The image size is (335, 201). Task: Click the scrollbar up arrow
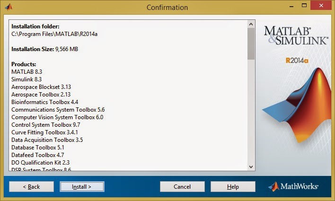point(251,24)
